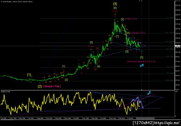The width and height of the screenshot is (181, 126).
Task: Click the current price tag on price axis
Action: (x=178, y=46)
